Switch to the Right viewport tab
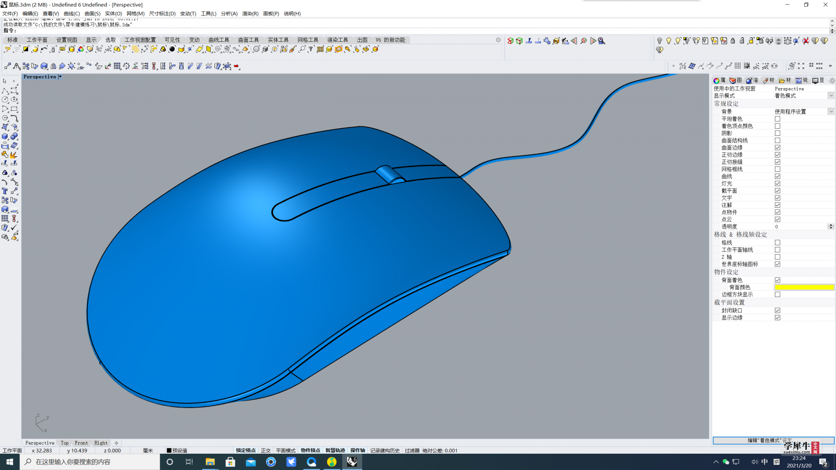This screenshot has height=470, width=836. coord(101,443)
